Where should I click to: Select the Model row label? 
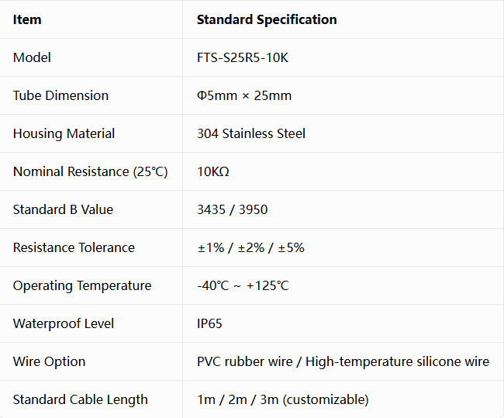(x=32, y=57)
